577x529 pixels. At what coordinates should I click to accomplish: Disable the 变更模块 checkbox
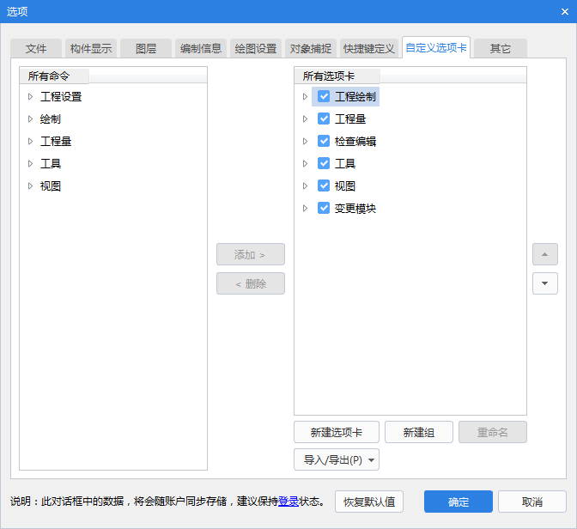[324, 209]
